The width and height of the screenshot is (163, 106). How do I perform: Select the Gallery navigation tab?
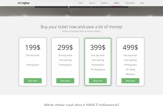click(117, 3)
